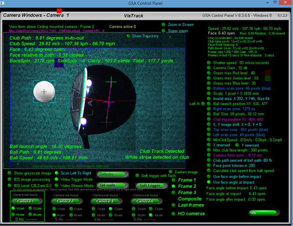Toggle the Darken image option
The image size is (293, 226).
[x=171, y=172]
